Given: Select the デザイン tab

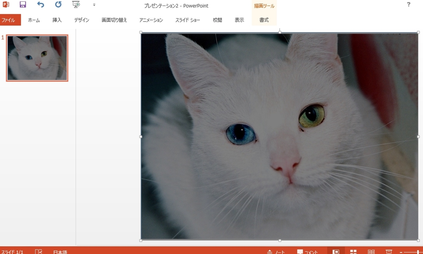Looking at the screenshot, I should pyautogui.click(x=82, y=20).
